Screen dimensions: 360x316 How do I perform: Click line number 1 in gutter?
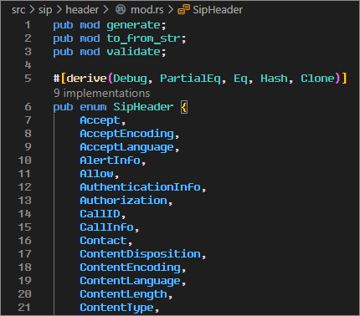28,25
